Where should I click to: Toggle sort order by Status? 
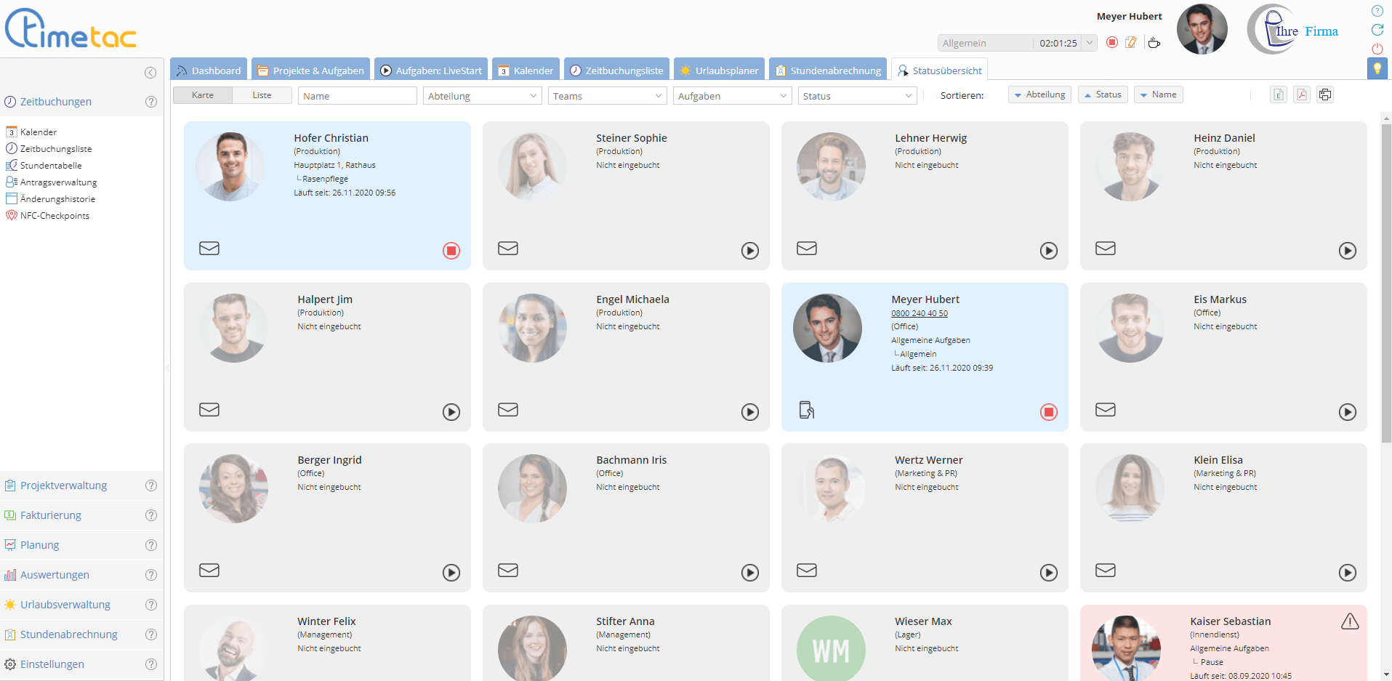tap(1103, 94)
